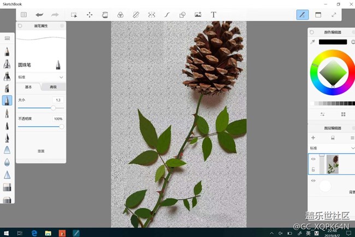
Task: Click the brush size value field
Action: click(x=58, y=100)
